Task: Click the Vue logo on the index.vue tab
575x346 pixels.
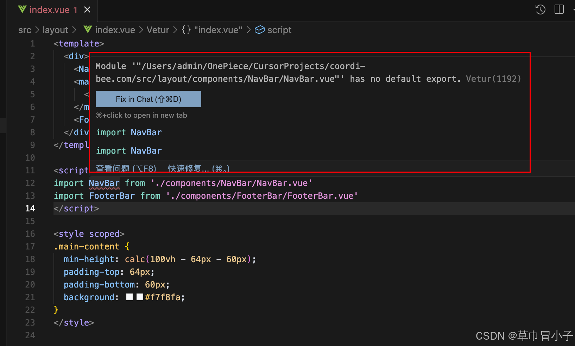Action: 22,10
